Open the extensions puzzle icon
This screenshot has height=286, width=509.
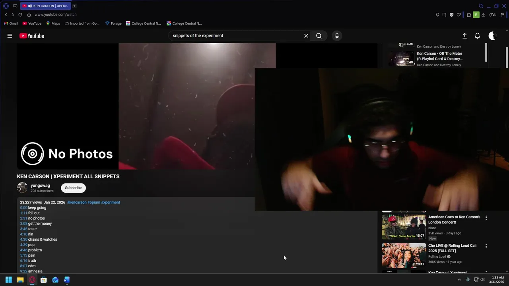point(469,15)
